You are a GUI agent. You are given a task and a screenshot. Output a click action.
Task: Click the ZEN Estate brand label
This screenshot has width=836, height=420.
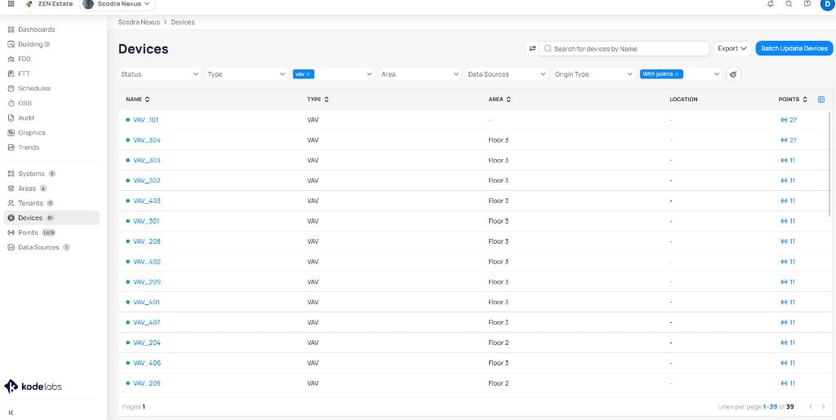(56, 4)
